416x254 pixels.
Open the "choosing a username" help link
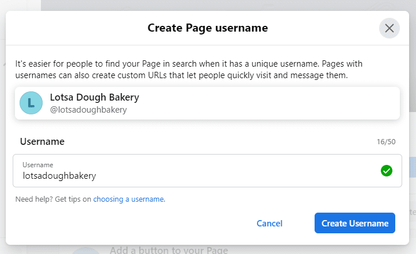click(x=129, y=199)
